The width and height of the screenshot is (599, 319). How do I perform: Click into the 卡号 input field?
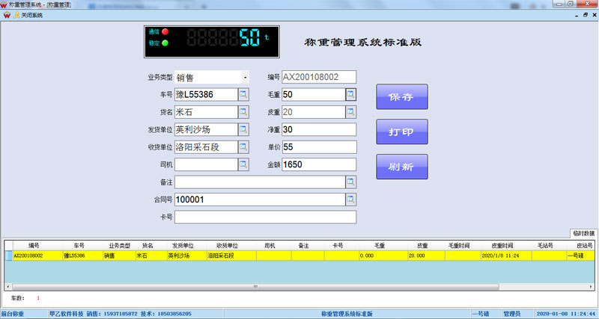point(265,217)
